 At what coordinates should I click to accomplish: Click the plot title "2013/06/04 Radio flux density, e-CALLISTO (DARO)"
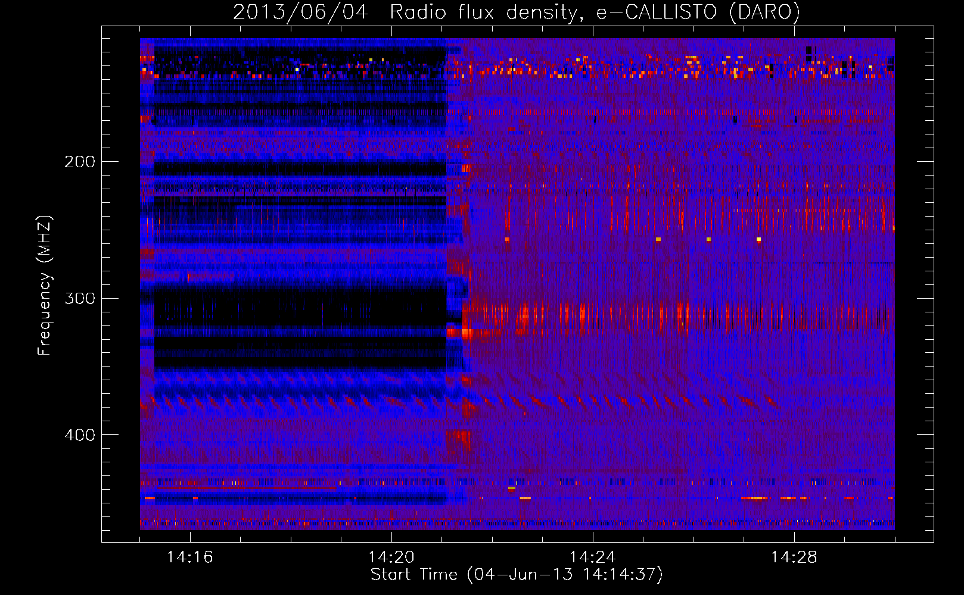517,12
